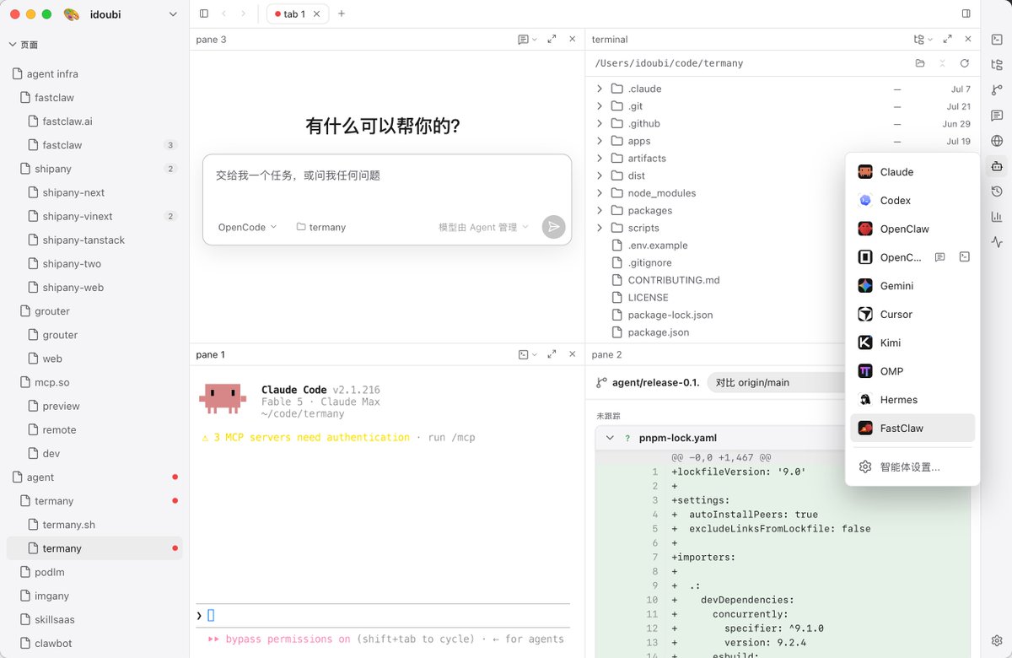The width and height of the screenshot is (1012, 658).
Task: Expand the .claude folder
Action: pos(600,89)
